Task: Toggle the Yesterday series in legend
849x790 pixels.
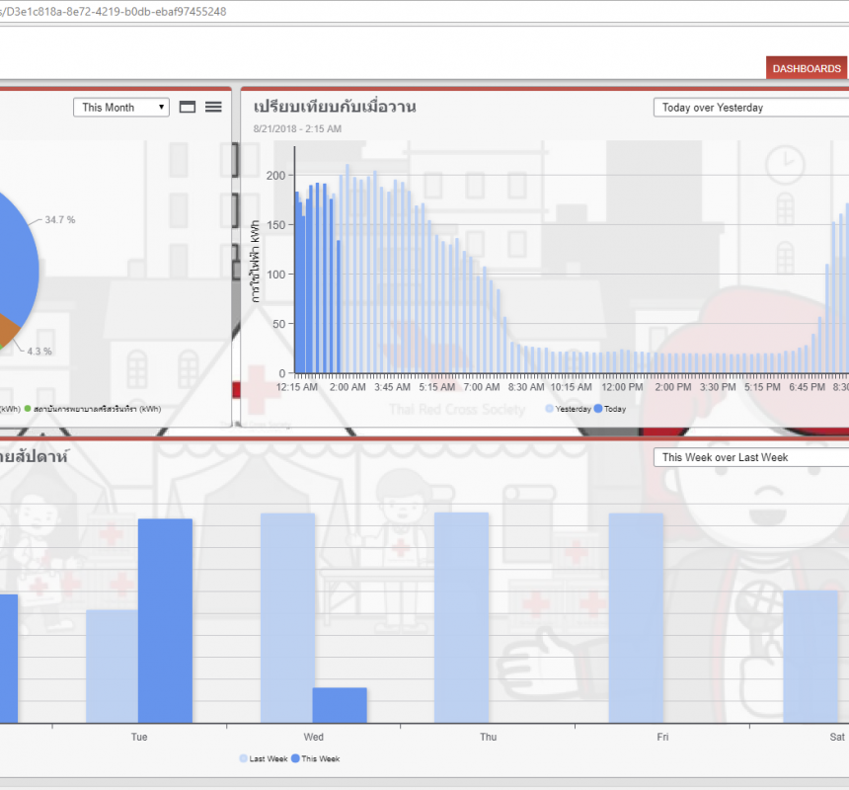Action: (x=568, y=409)
